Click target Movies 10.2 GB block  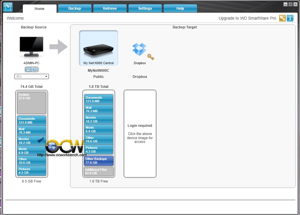[99, 119]
